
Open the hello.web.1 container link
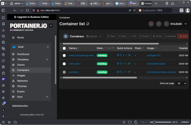[75, 64]
